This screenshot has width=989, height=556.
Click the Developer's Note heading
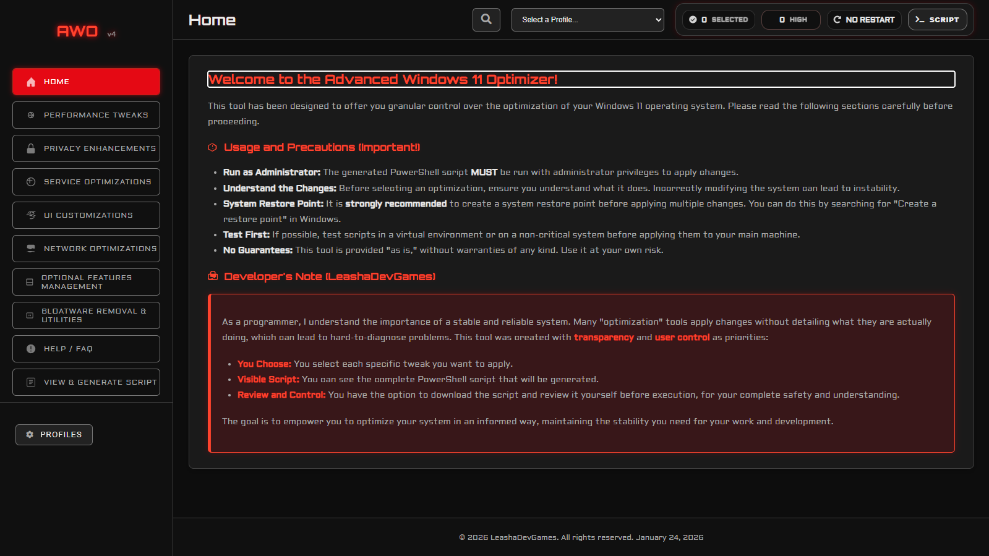click(x=329, y=276)
